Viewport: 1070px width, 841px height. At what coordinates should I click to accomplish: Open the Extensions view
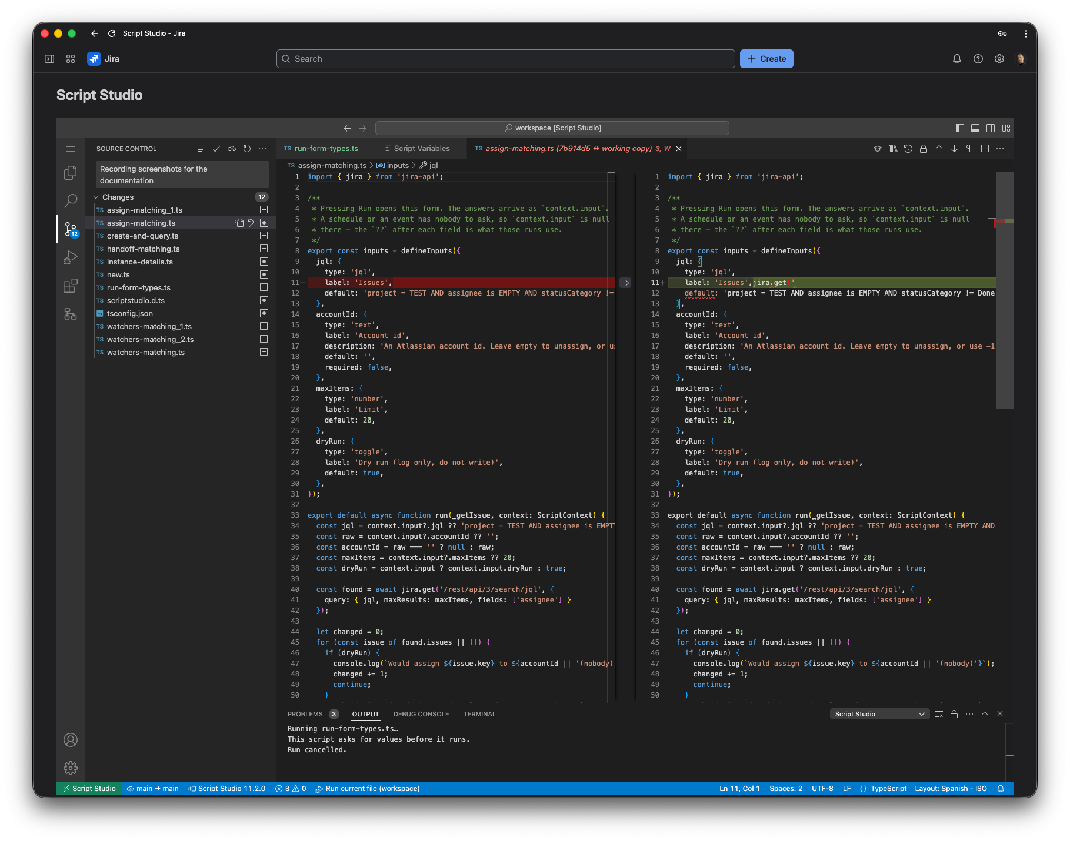click(71, 286)
